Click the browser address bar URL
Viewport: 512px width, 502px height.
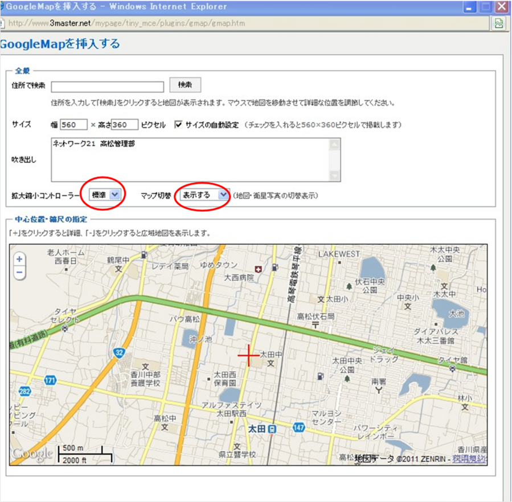(x=126, y=23)
